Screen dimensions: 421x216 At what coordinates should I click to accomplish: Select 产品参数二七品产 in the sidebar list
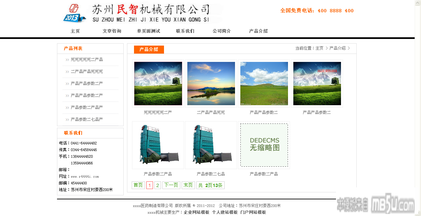click(x=87, y=119)
